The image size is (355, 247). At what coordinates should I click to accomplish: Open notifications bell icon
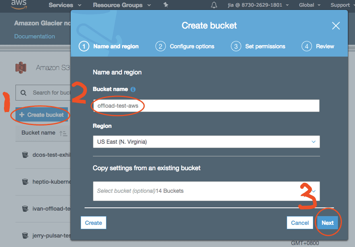214,5
